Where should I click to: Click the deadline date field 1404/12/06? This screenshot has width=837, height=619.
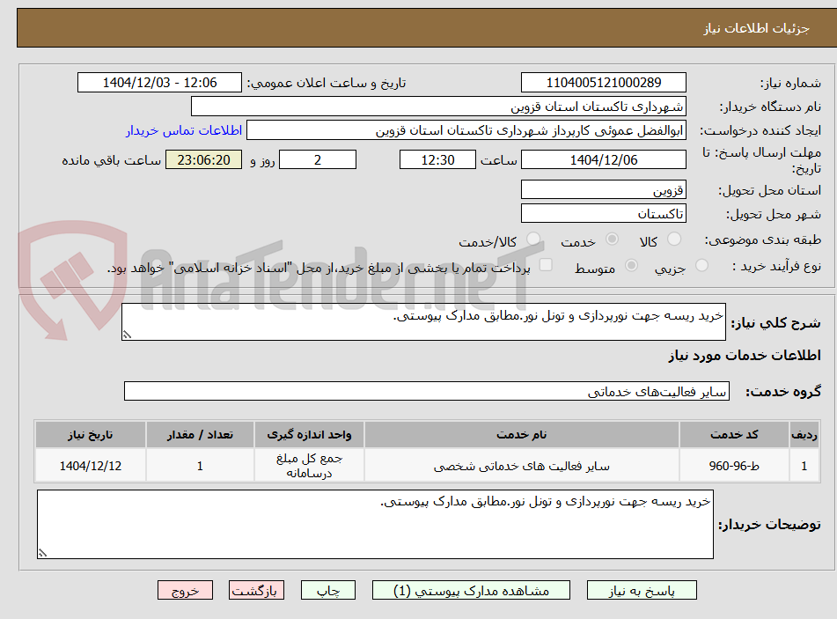coord(603,159)
